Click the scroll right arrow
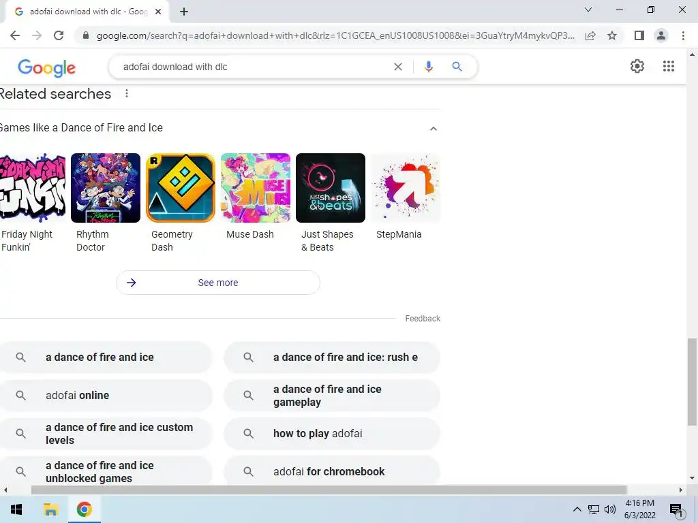The image size is (698, 523). 680,490
